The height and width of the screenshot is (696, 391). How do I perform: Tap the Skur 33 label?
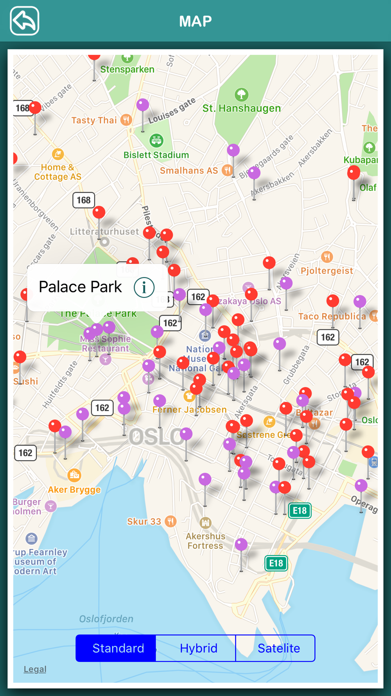(x=144, y=521)
